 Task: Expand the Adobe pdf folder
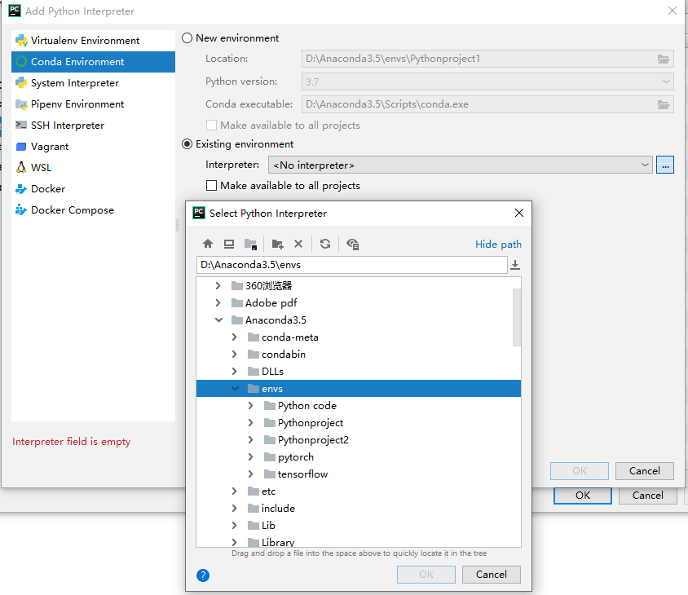(x=218, y=302)
